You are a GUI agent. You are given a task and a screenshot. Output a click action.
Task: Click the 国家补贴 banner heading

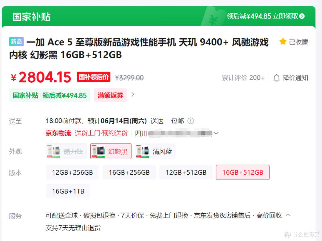31,17
